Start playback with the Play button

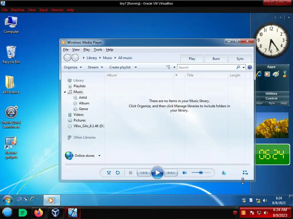[x=157, y=173]
